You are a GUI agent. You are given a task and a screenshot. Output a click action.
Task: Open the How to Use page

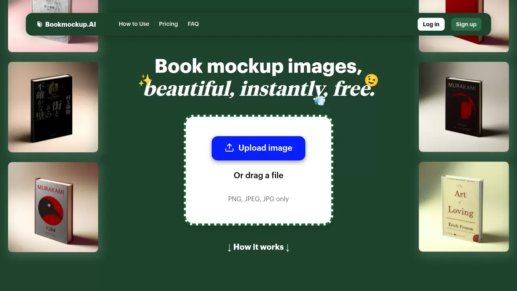point(134,24)
